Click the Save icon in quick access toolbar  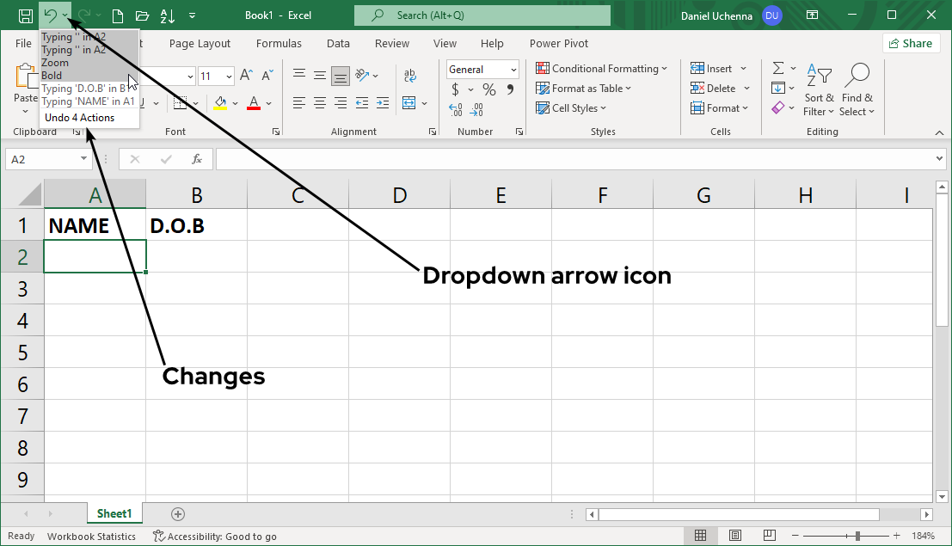pyautogui.click(x=26, y=15)
